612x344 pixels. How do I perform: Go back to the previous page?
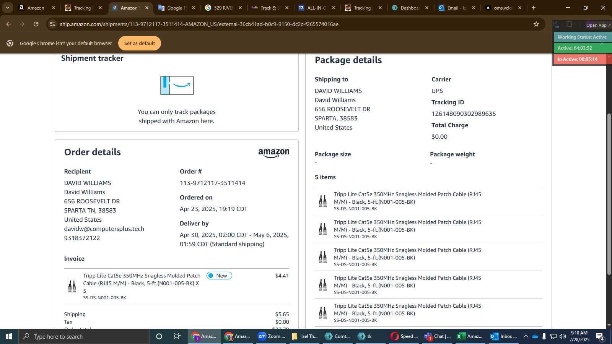(x=8, y=24)
